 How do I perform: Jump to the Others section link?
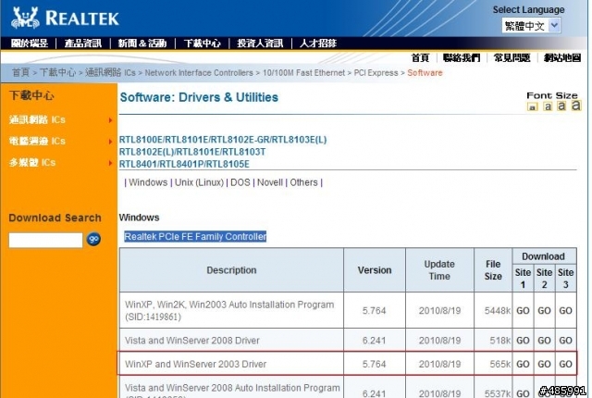click(304, 182)
